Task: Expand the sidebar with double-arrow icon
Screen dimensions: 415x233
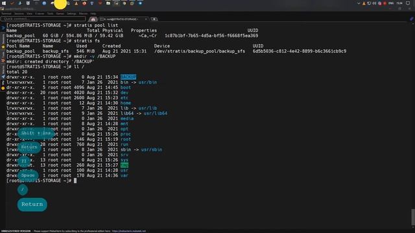Action: click(3, 28)
